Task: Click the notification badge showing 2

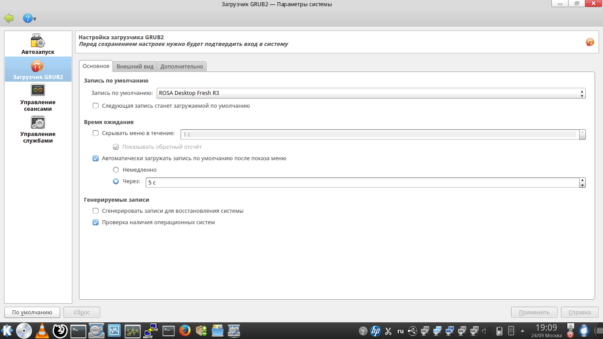Action: click(x=363, y=331)
